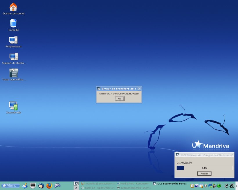Viewport: 238px width, 190px height.
Task: Launch Firefox from the panel
Action: (x=49, y=186)
